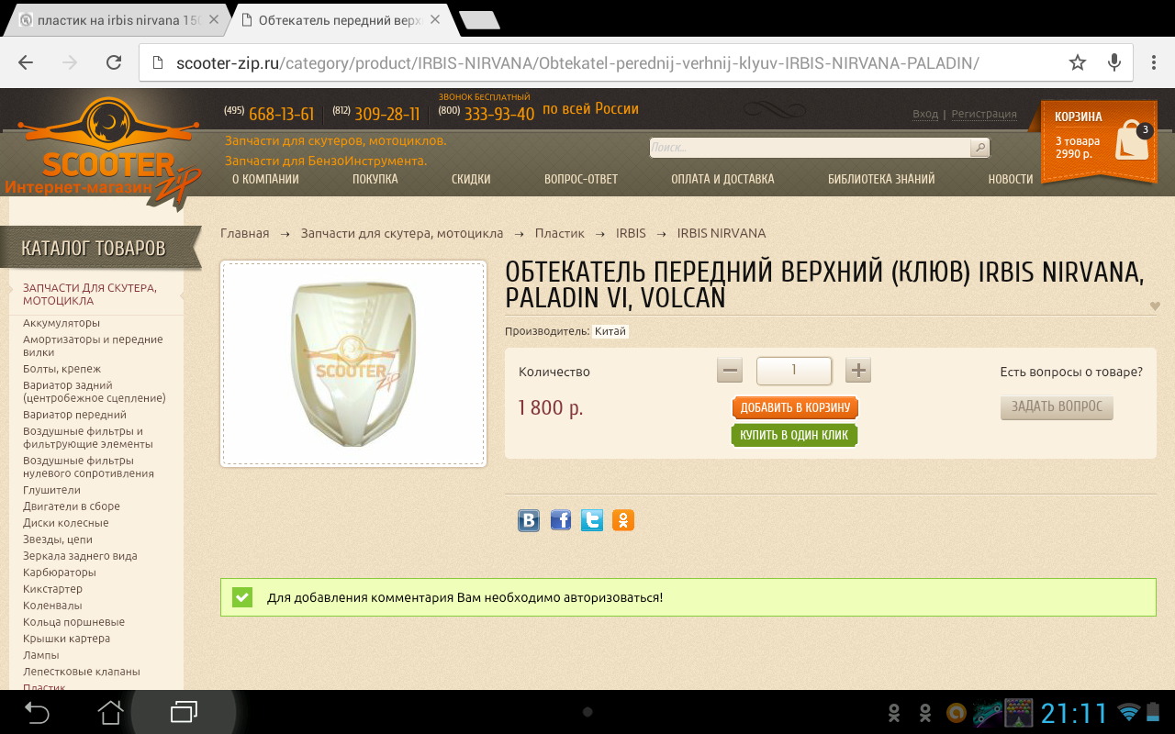1175x734 pixels.
Task: Open a new browser tab
Action: tap(479, 20)
